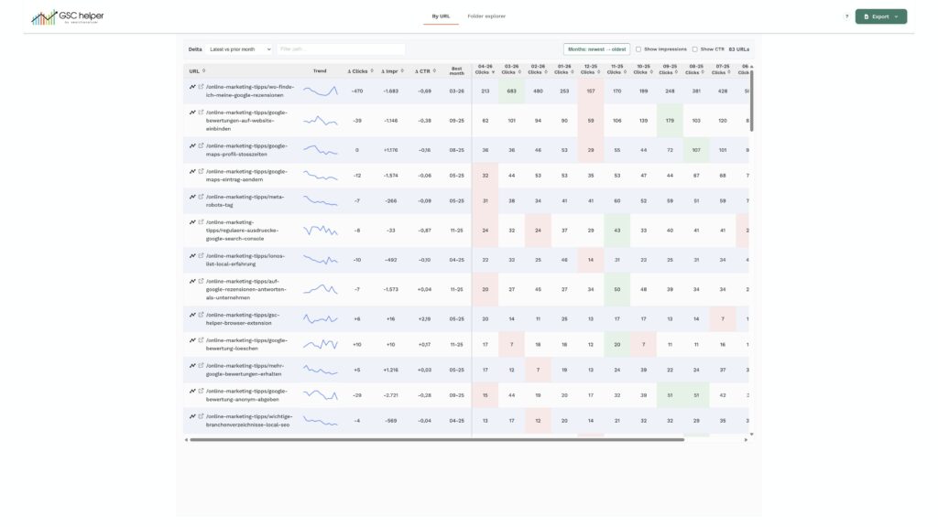Open external link for ionos-list-local-erfahrung URL
Image resolution: width=938 pixels, height=527 pixels.
201,256
